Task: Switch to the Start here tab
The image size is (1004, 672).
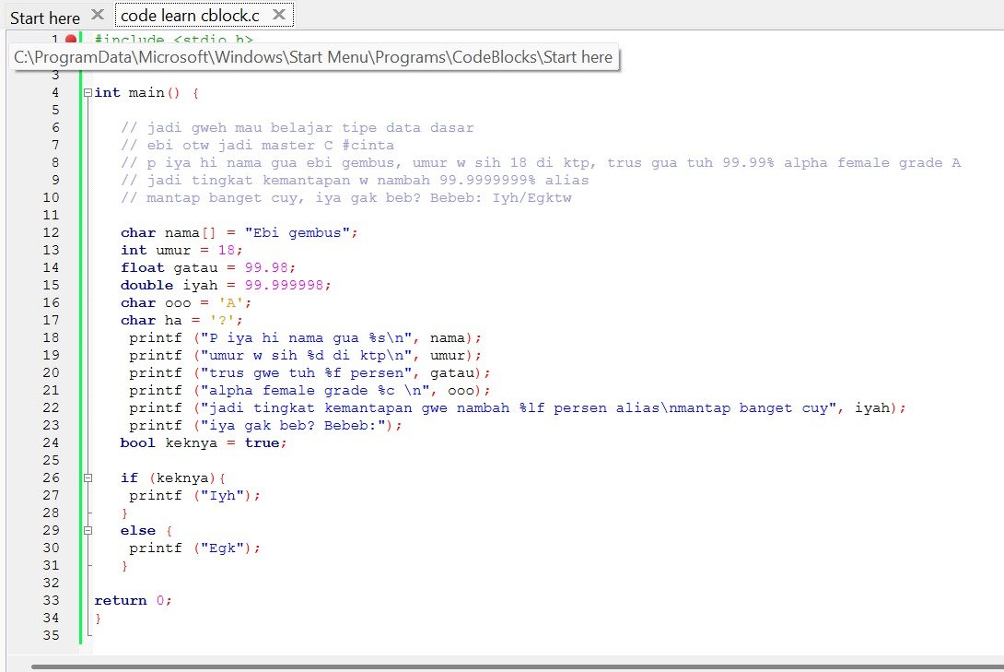Action: pos(45,18)
